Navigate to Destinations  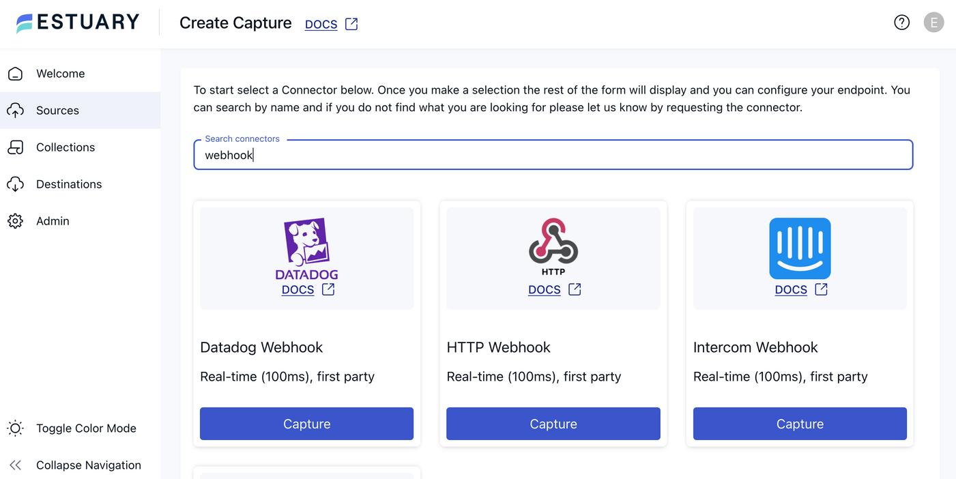(80, 184)
